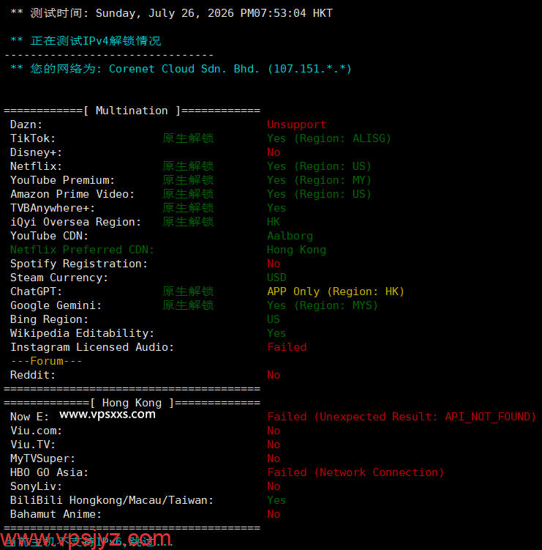Image resolution: width=542 pixels, height=550 pixels.
Task: Select the 'Netflix:' label
Action: point(36,166)
